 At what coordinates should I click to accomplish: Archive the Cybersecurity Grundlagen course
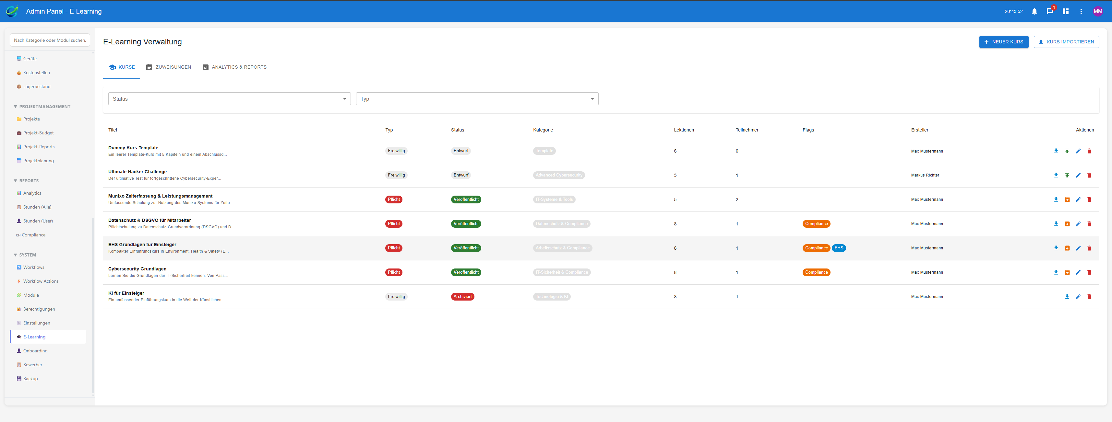(1067, 272)
